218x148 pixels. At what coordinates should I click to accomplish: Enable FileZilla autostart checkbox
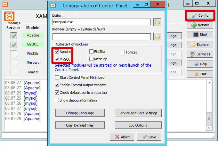[x=92, y=52]
